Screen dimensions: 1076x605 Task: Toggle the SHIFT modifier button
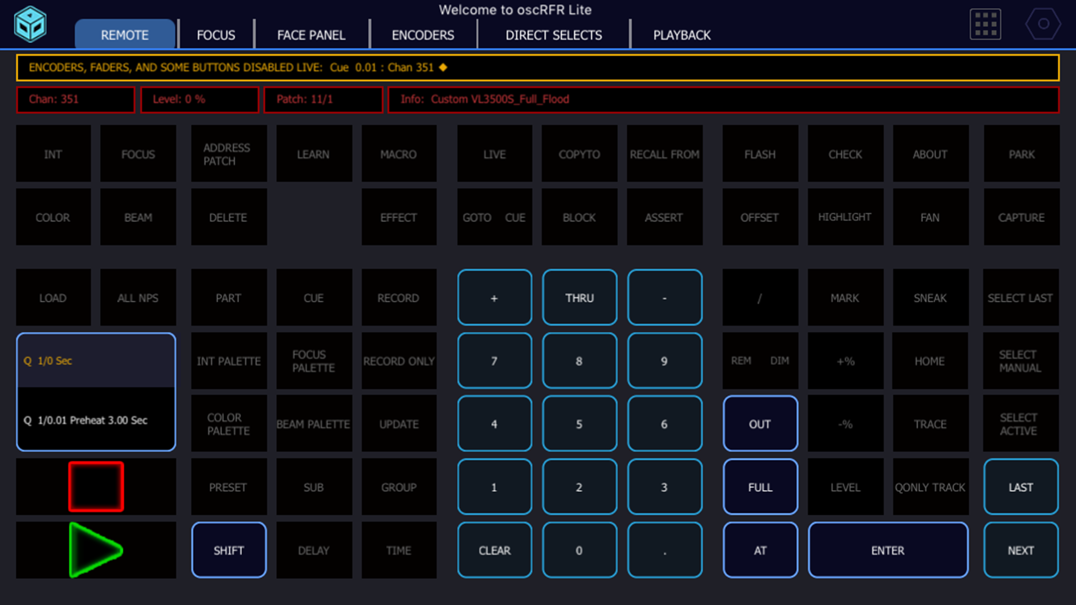coord(229,550)
